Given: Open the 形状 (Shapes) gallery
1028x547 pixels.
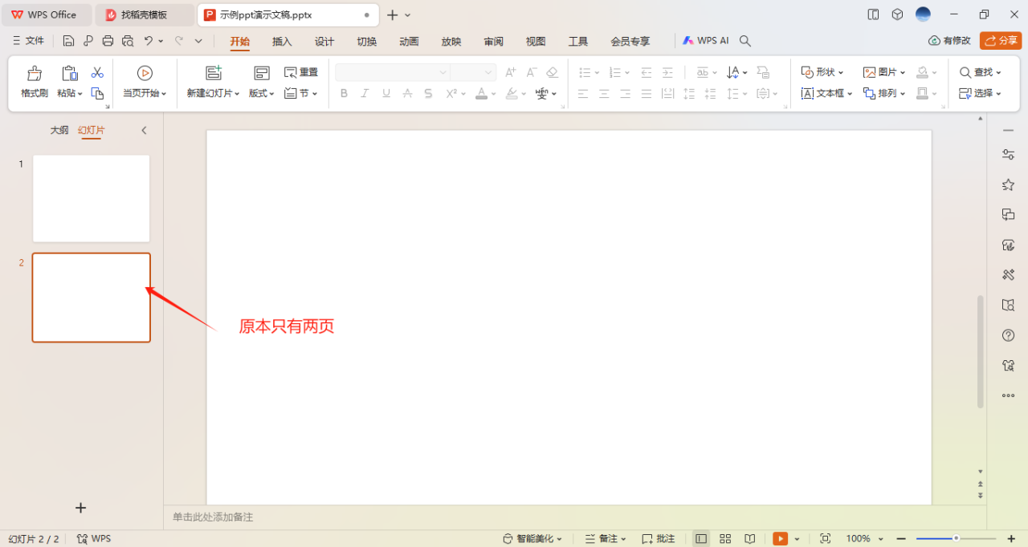Looking at the screenshot, I should (x=821, y=71).
